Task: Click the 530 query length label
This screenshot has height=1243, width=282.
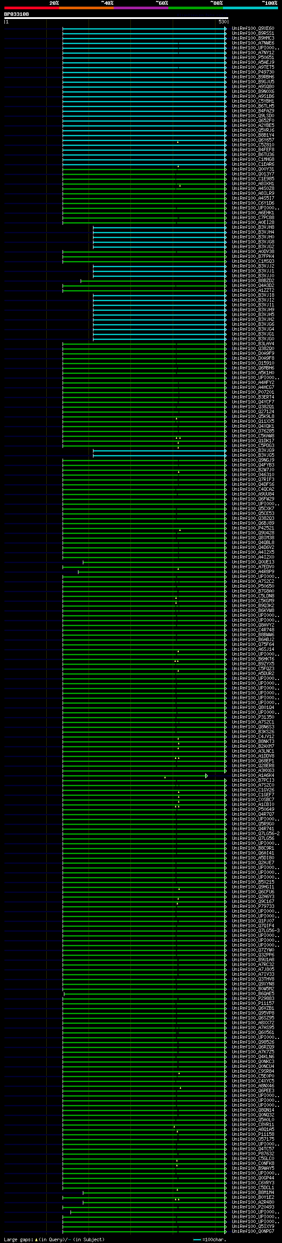Action: [x=222, y=22]
